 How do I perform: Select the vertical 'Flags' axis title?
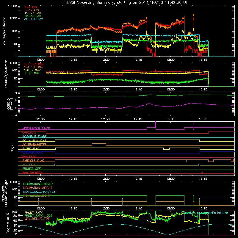12,148
